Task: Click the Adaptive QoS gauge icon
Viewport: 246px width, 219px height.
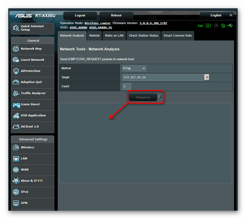Action: click(16, 82)
